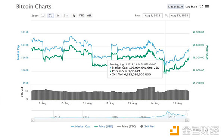
Task: Set zoom to 1m
Action: (x=58, y=16)
